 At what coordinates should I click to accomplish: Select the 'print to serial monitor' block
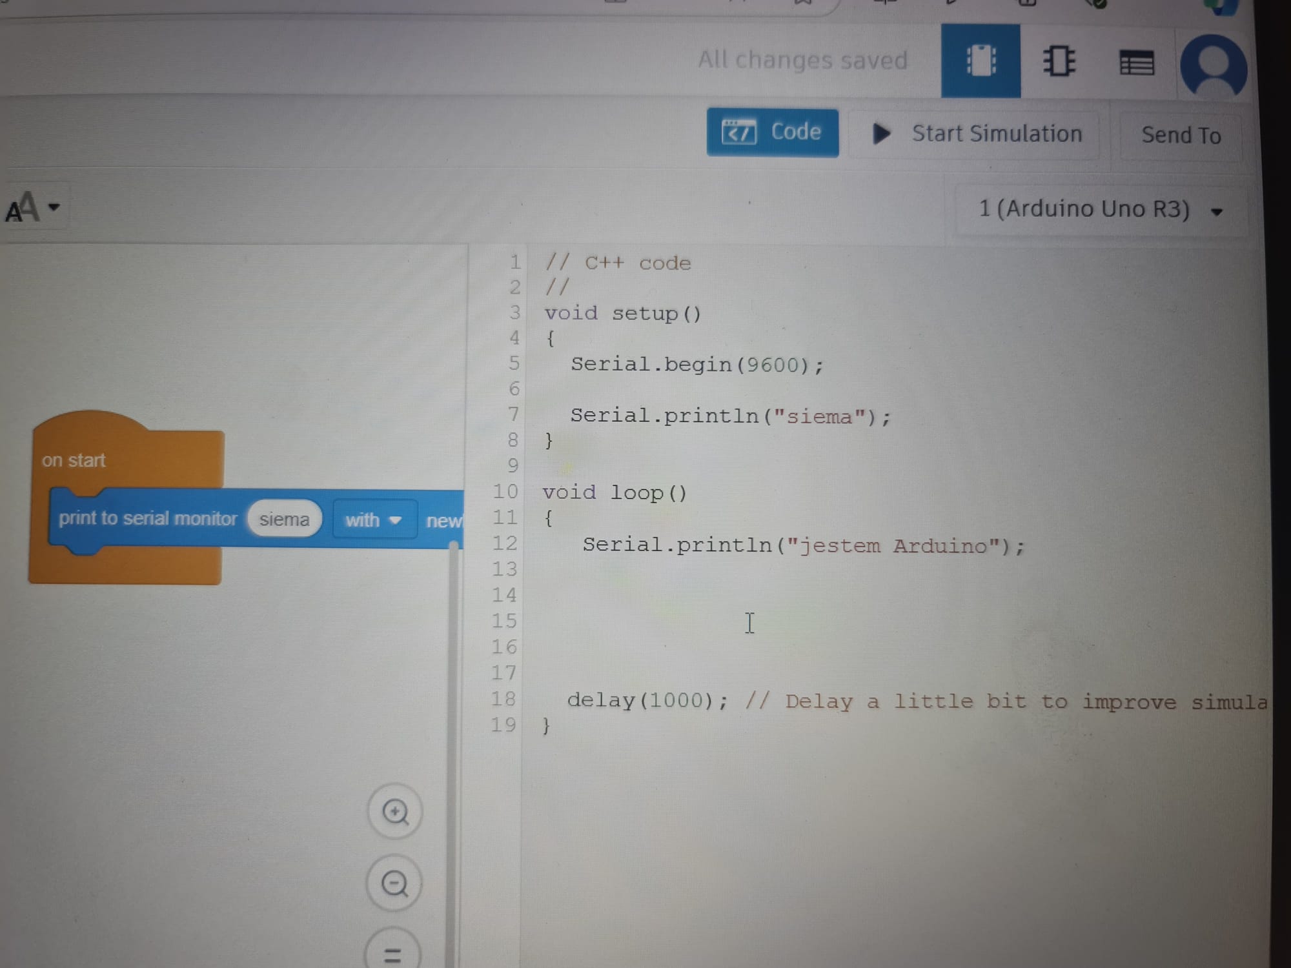point(148,518)
